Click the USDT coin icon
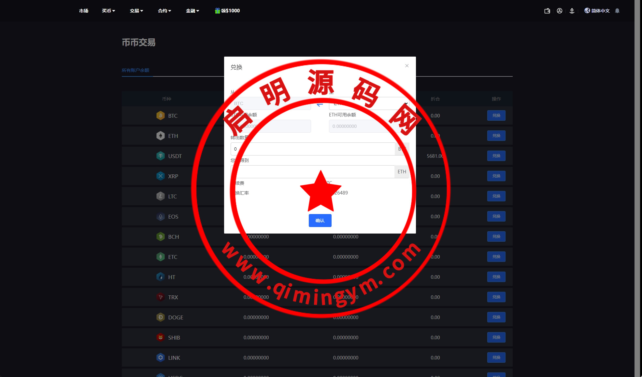Image resolution: width=642 pixels, height=377 pixels. (161, 156)
